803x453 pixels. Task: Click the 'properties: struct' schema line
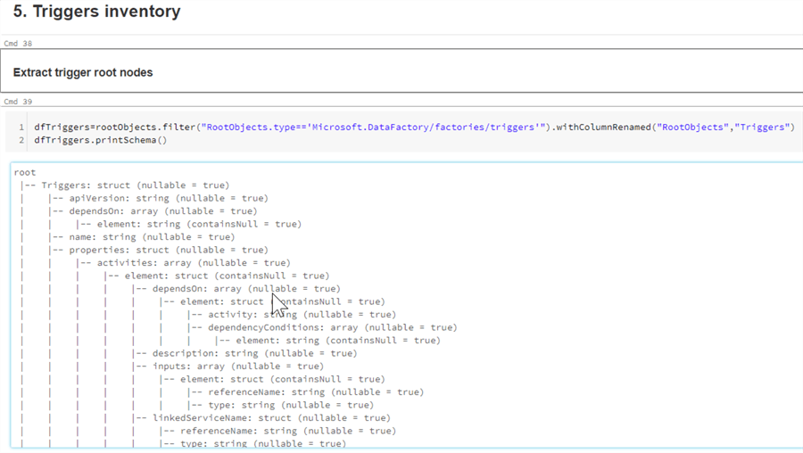(x=169, y=250)
